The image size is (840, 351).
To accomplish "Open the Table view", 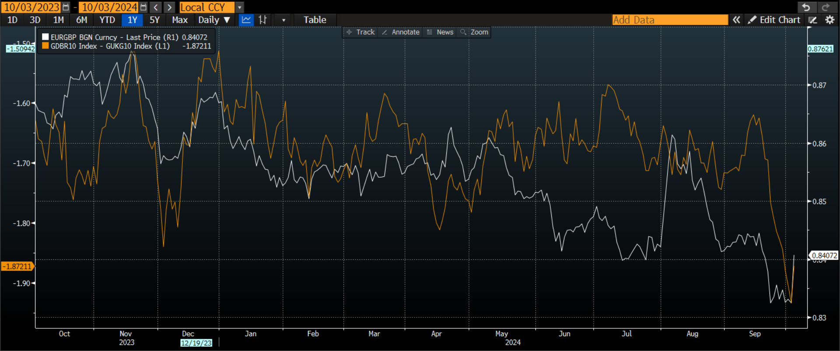I will (315, 20).
